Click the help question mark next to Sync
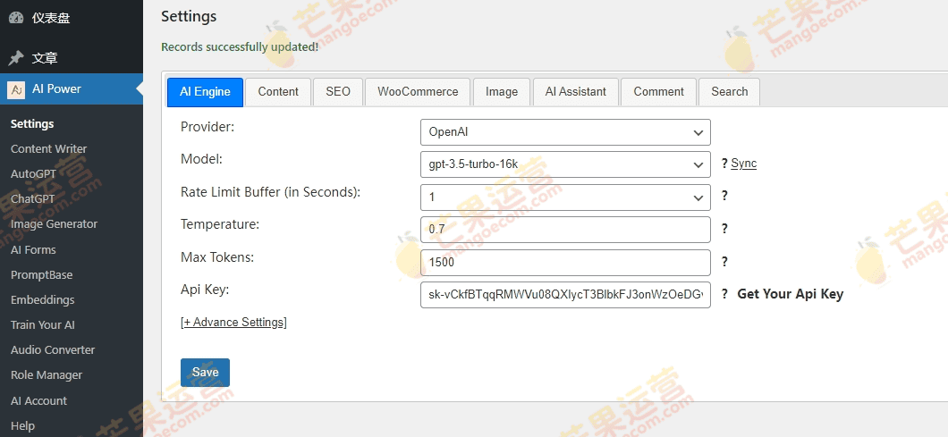The width and height of the screenshot is (948, 437). [724, 164]
